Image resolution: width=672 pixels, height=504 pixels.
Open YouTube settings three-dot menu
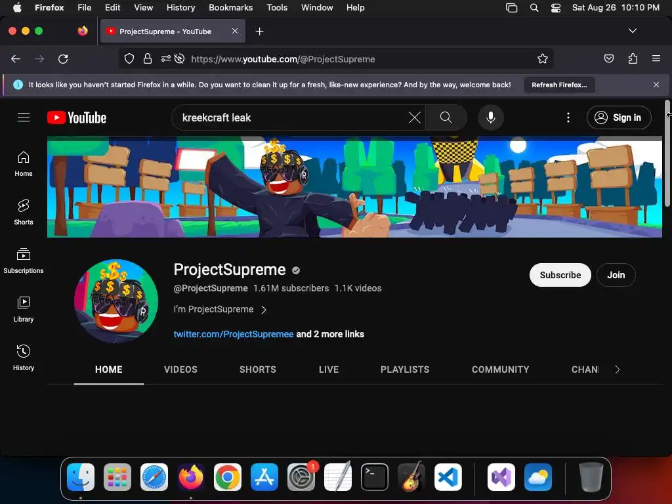[568, 117]
